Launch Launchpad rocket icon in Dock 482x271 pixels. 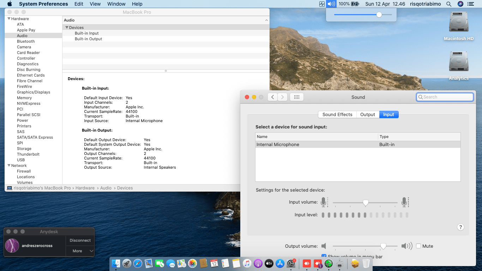(x=127, y=263)
